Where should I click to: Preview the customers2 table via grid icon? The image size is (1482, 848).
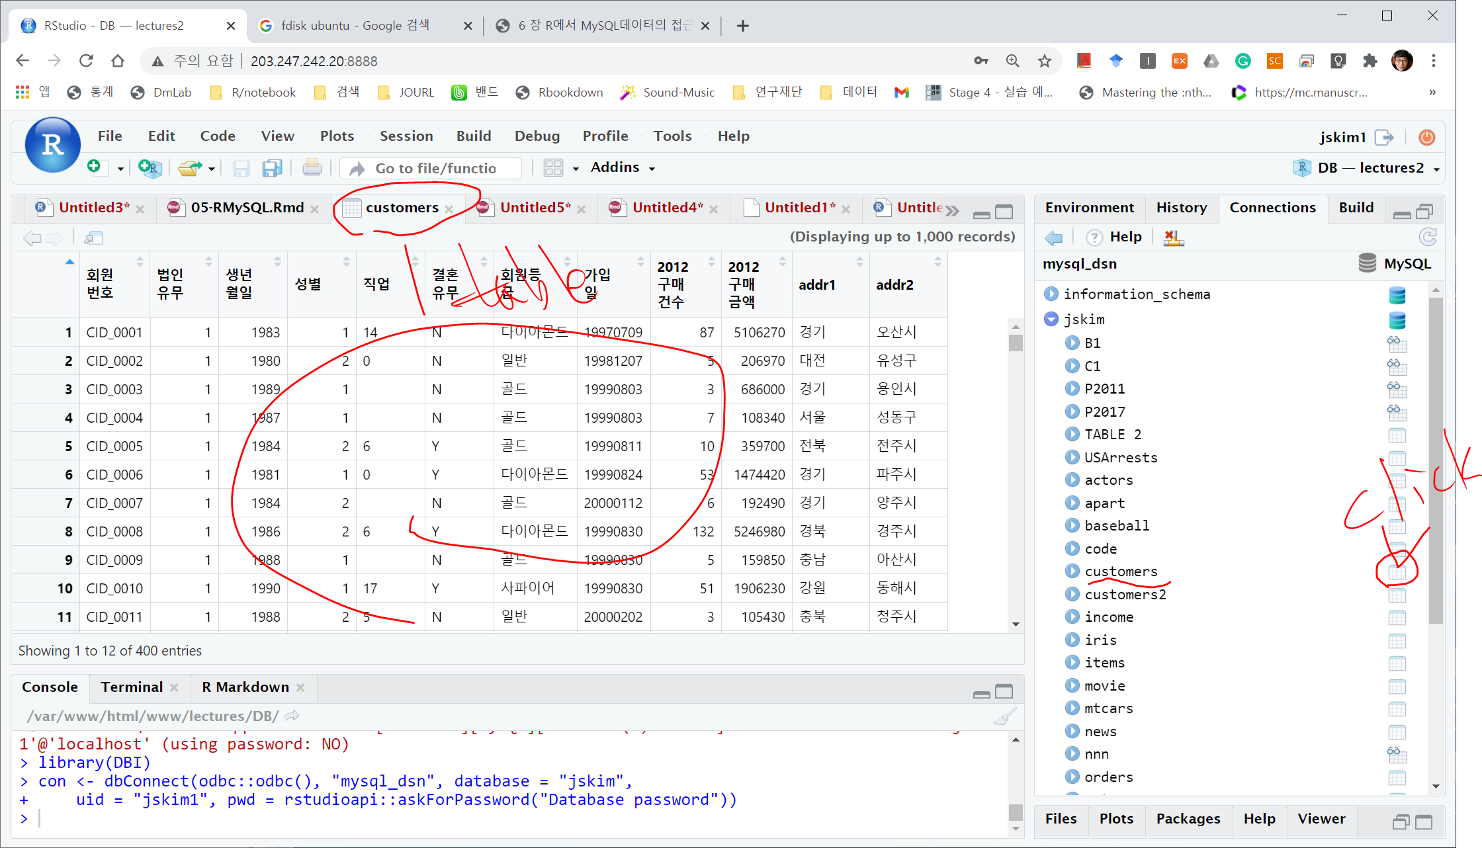[1397, 595]
